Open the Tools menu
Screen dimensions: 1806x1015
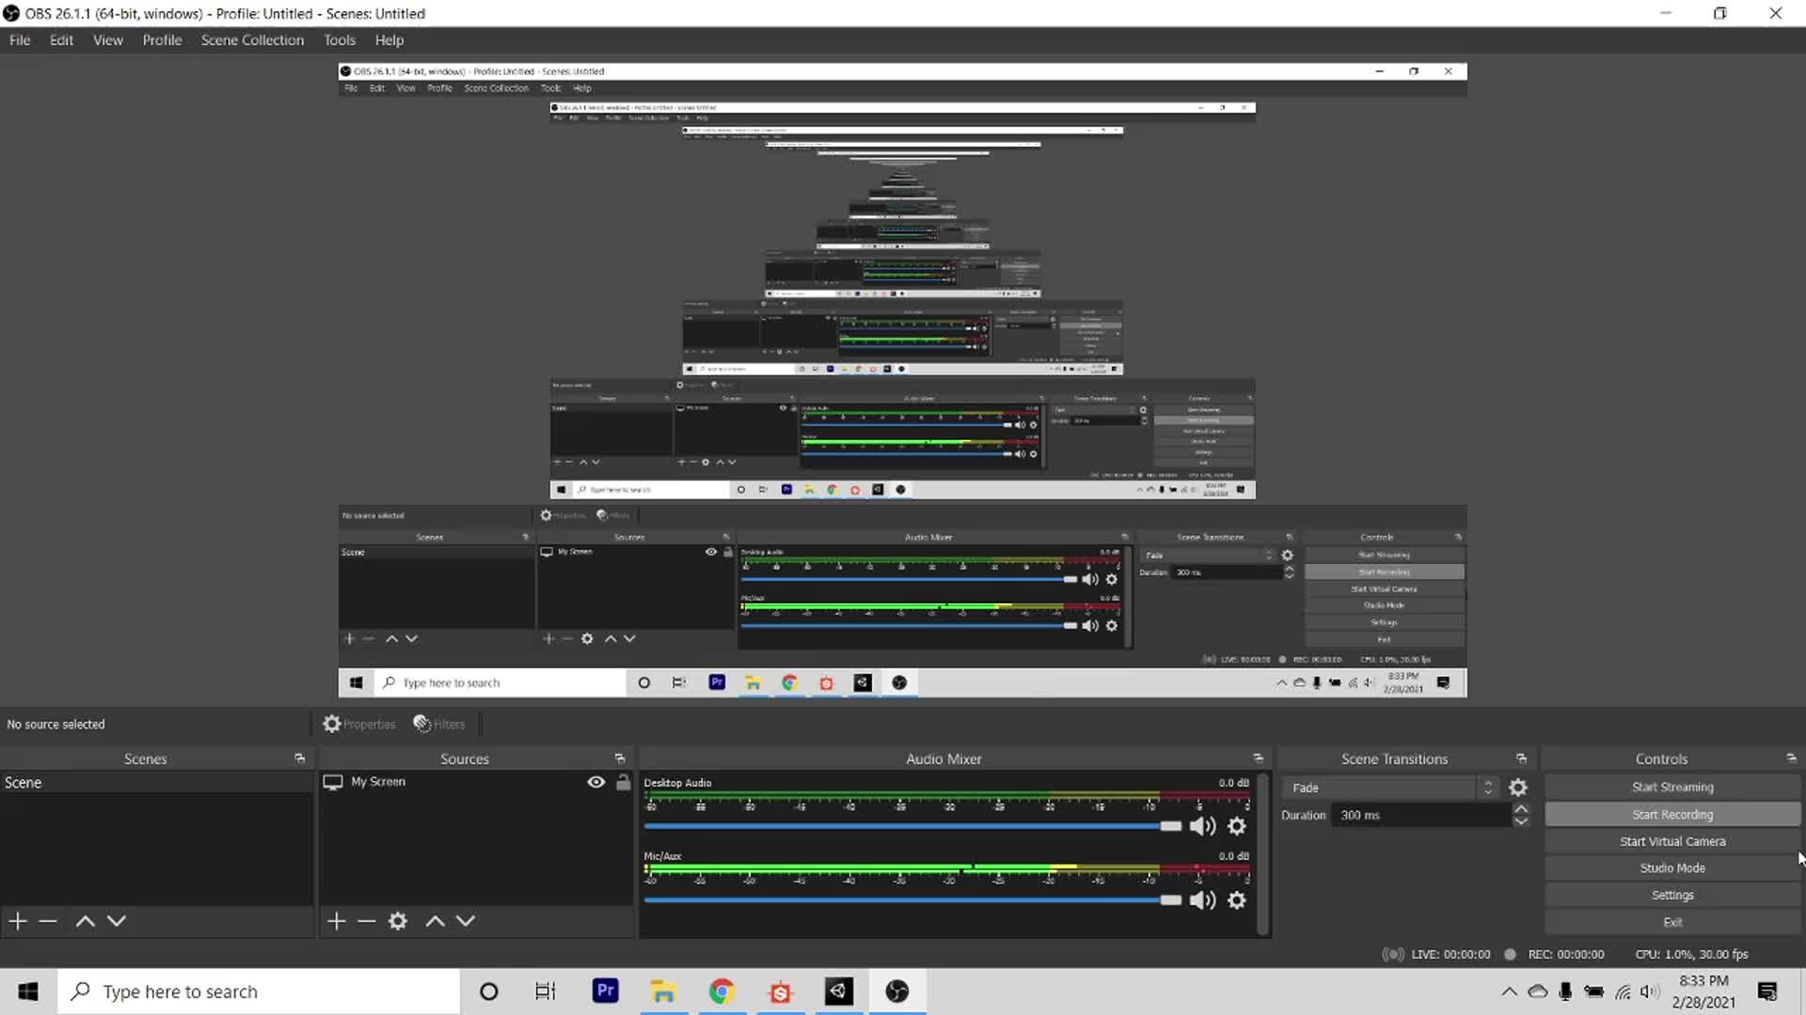tap(340, 40)
